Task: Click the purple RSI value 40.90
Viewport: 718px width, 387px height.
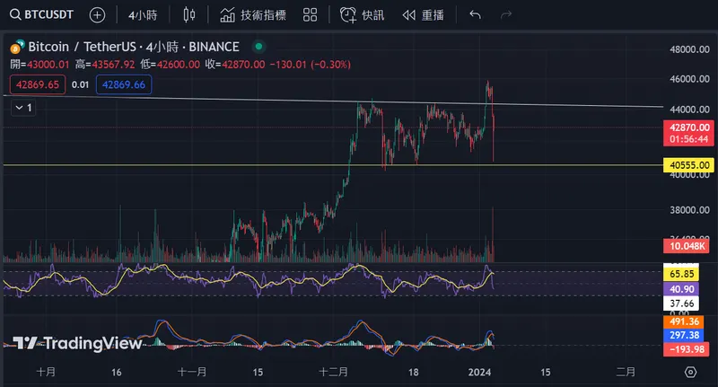Action: pos(681,288)
